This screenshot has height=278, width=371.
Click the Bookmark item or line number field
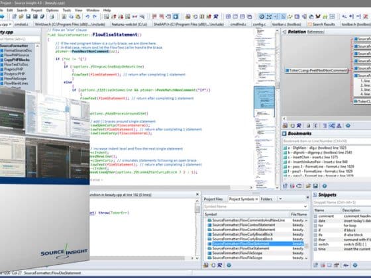(x=327, y=141)
